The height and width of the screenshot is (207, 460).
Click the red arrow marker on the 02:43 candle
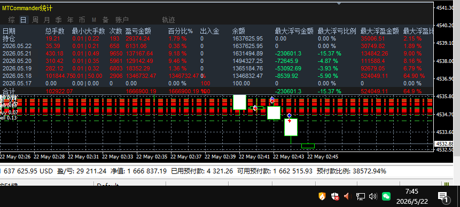[x=290, y=121]
